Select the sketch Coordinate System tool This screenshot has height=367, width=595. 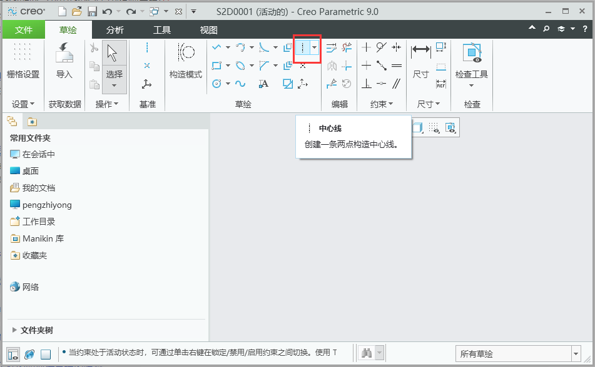[302, 84]
